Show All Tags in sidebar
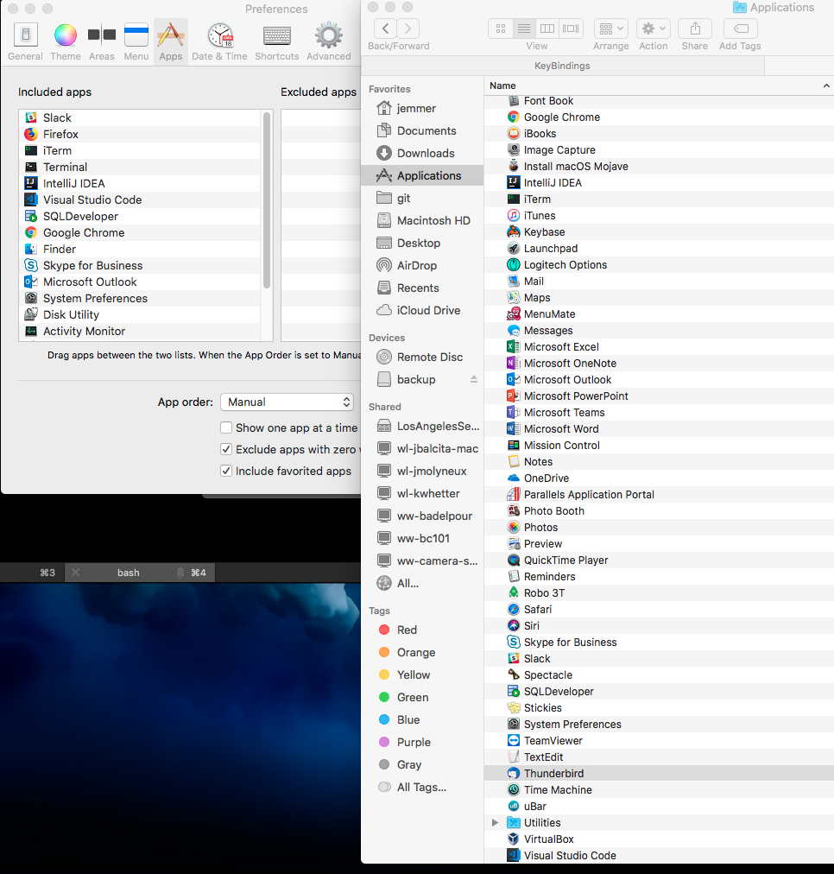Viewport: 834px width, 874px height. point(422,787)
